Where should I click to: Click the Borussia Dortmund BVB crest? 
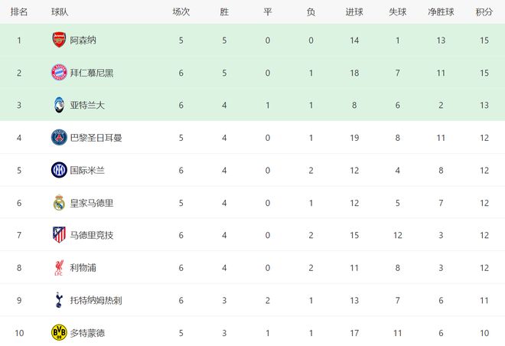59,333
